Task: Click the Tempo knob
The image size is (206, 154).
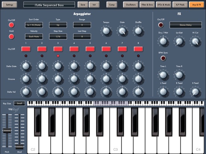Action: 106,31
